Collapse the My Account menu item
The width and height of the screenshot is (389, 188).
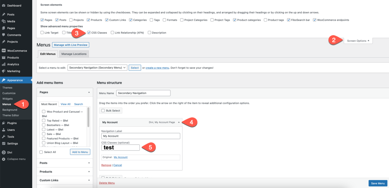(x=179, y=122)
